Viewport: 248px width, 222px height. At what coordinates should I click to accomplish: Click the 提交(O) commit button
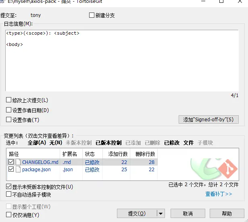point(137,214)
